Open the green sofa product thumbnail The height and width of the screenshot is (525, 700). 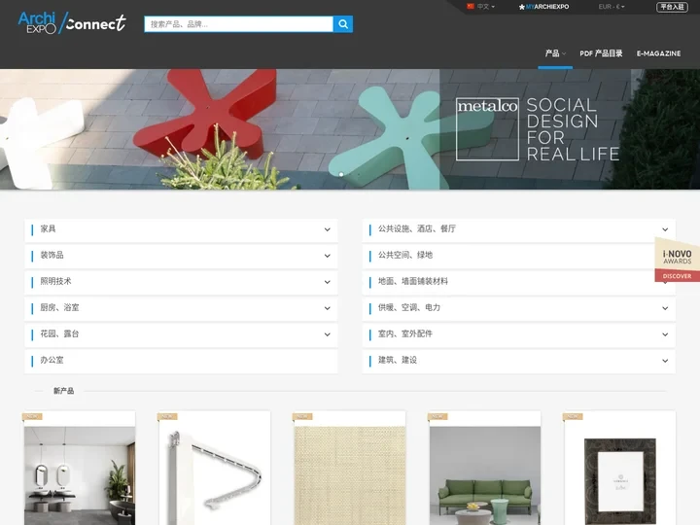(x=485, y=475)
